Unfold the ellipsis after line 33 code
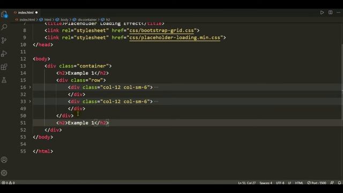The width and height of the screenshot is (343, 193). [156, 101]
